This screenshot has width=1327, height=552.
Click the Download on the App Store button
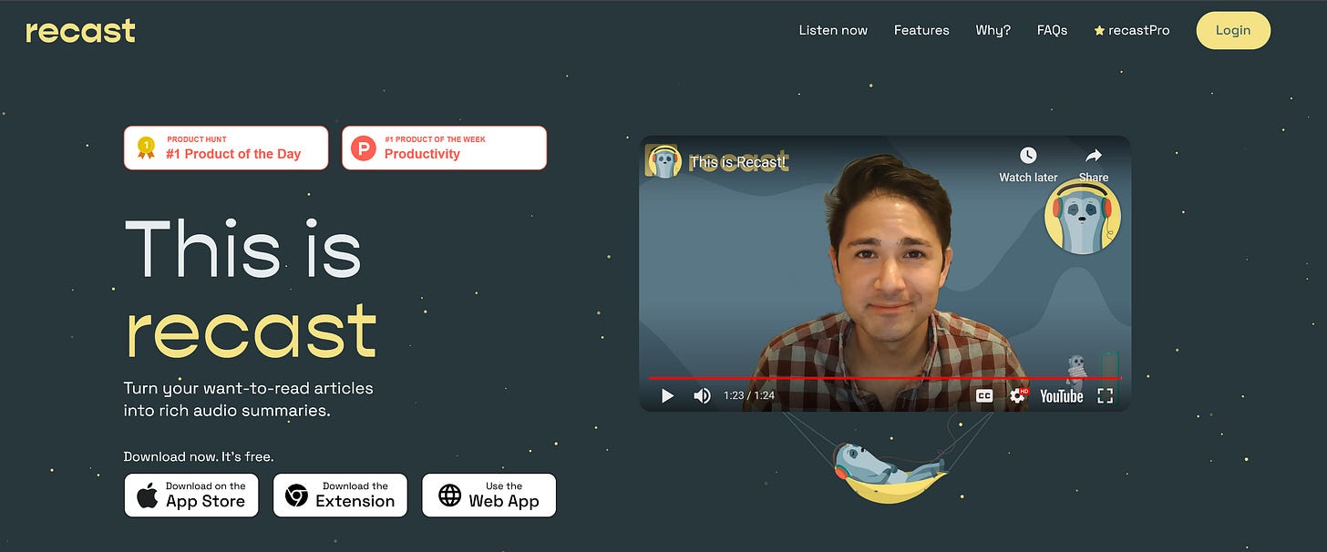tap(191, 495)
